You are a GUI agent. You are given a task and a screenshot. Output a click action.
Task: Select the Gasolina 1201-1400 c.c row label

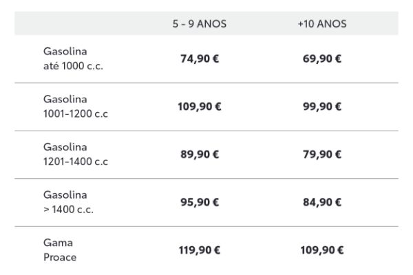pyautogui.click(x=76, y=154)
